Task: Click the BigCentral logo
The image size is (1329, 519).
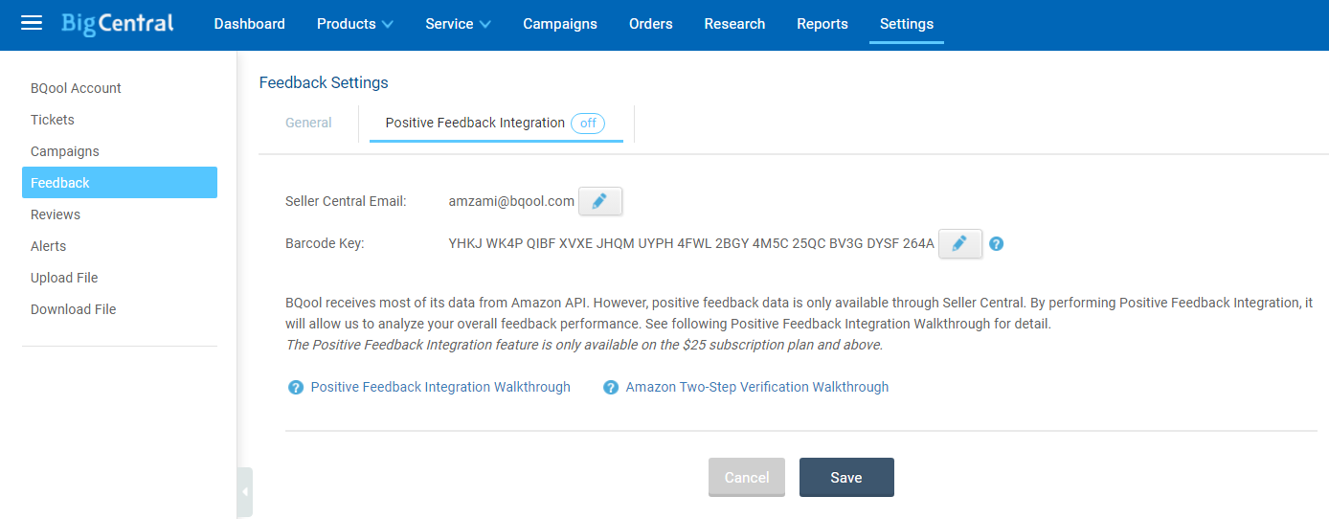Action: pos(117,24)
